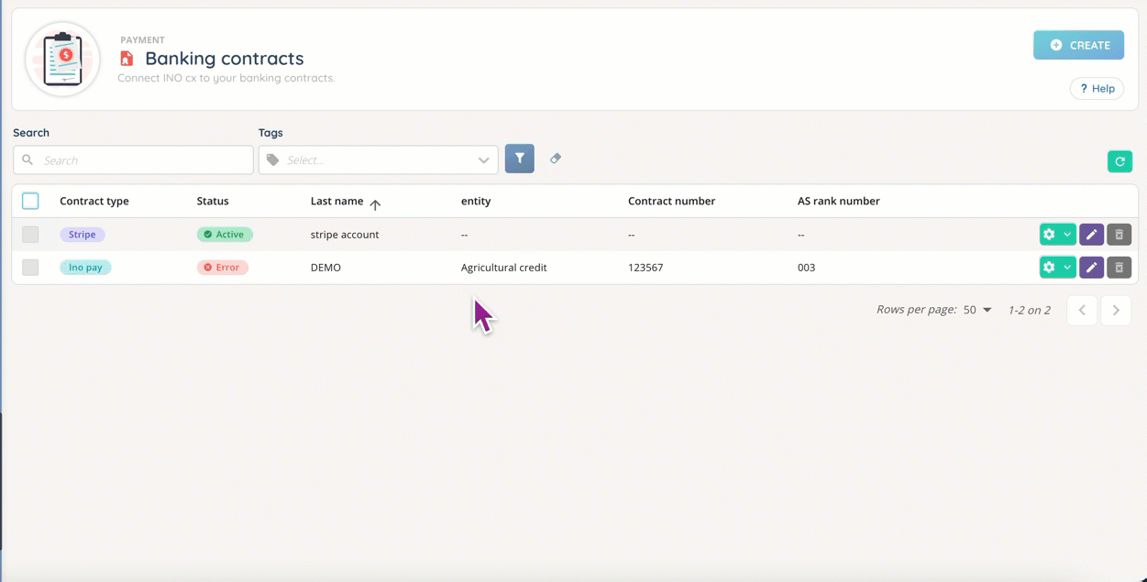
Task: Click the Contract type column header
Action: (94, 201)
